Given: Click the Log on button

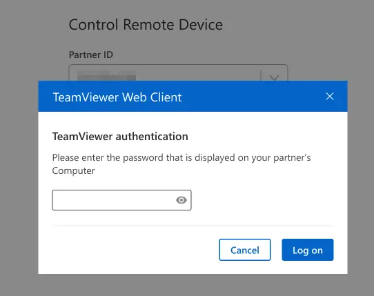Looking at the screenshot, I should click(308, 250).
